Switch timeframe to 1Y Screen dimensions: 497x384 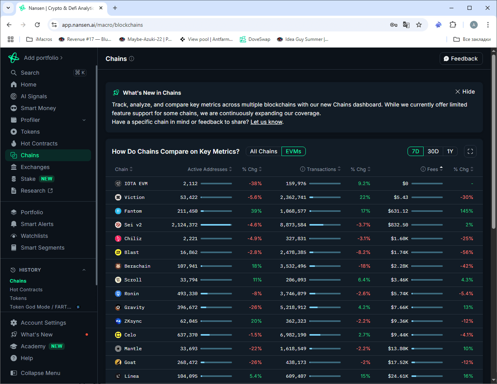pyautogui.click(x=450, y=151)
